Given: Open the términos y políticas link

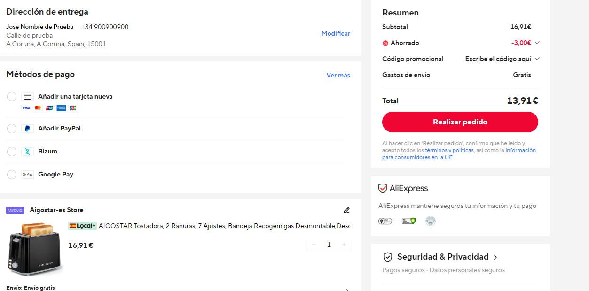Looking at the screenshot, I should coord(449,151).
